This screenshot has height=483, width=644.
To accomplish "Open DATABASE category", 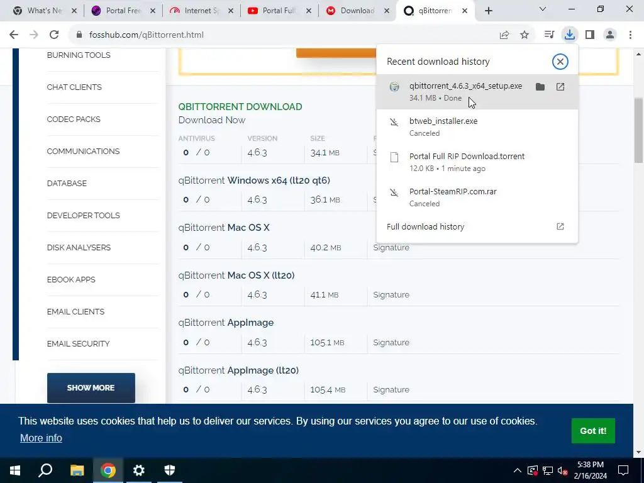I will point(67,183).
